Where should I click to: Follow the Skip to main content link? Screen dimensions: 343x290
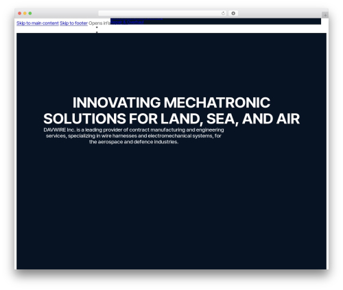pyautogui.click(x=38, y=23)
